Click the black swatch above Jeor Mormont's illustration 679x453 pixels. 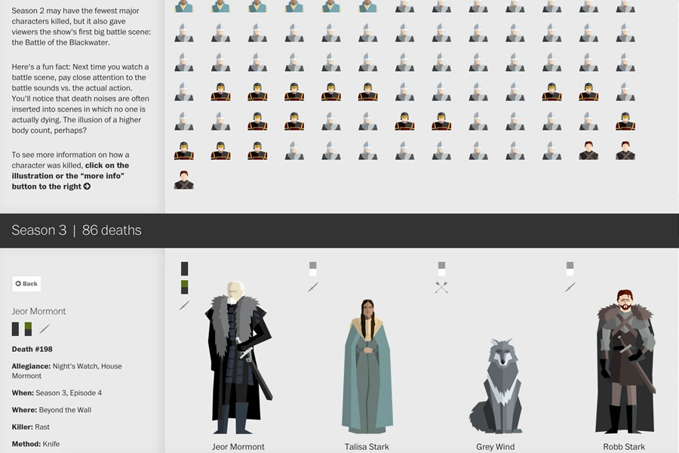(185, 269)
